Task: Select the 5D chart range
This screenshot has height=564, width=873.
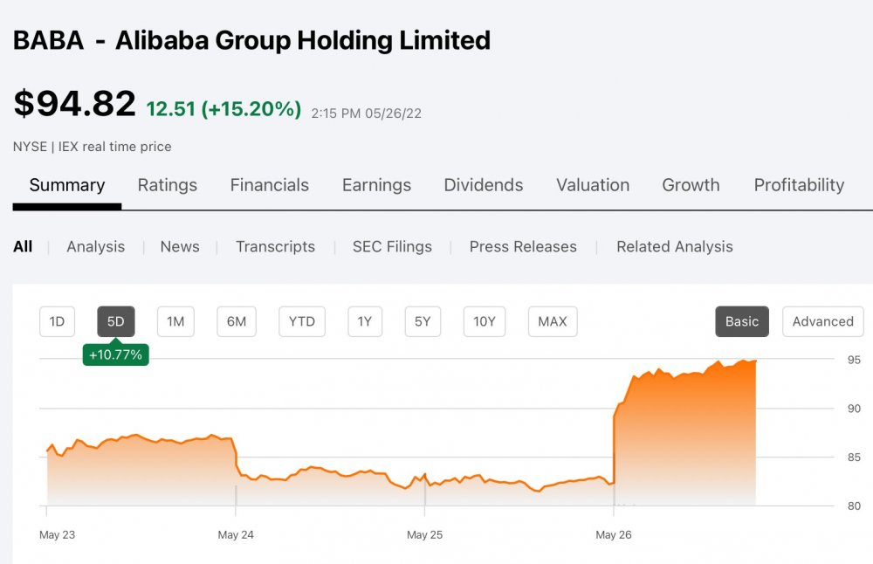Action: pos(116,321)
